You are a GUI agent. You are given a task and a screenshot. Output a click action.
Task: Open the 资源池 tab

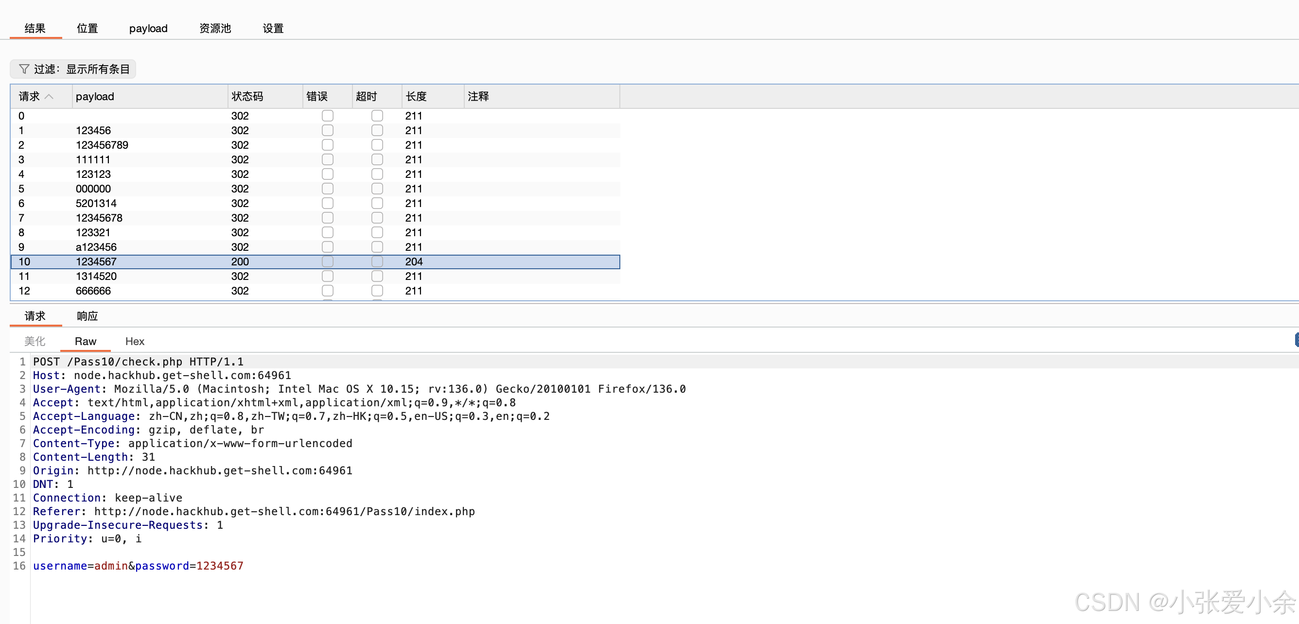click(x=215, y=28)
